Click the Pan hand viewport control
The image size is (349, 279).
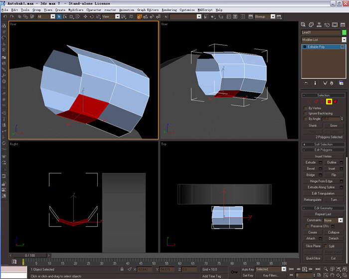(x=332, y=275)
